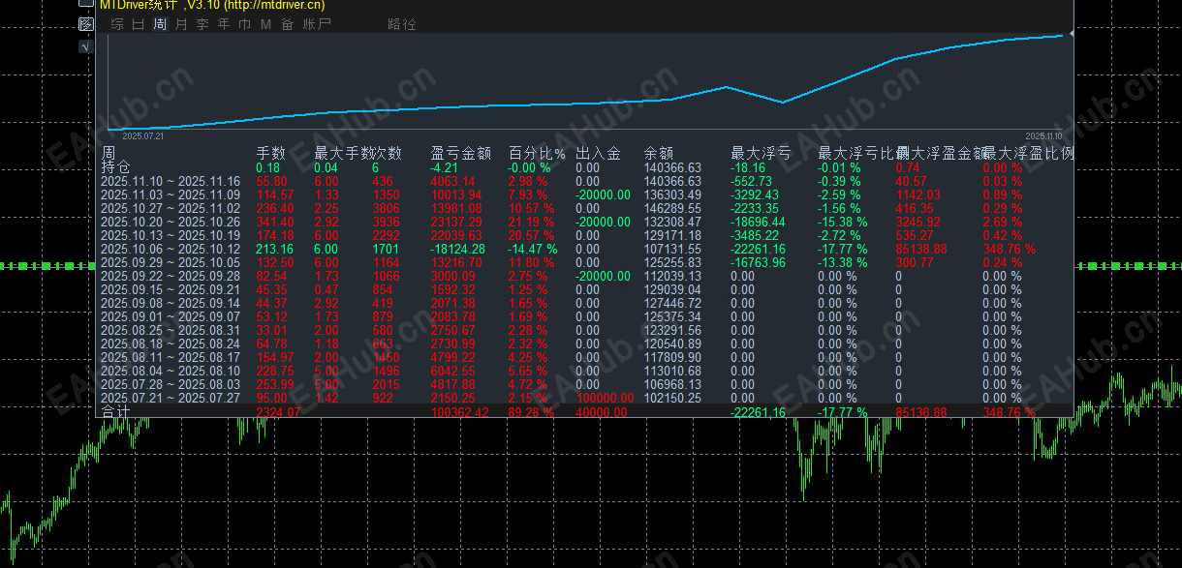Screen dimensions: 1182x568
Task: Switch to the 年 yearly tab
Action: 224,24
